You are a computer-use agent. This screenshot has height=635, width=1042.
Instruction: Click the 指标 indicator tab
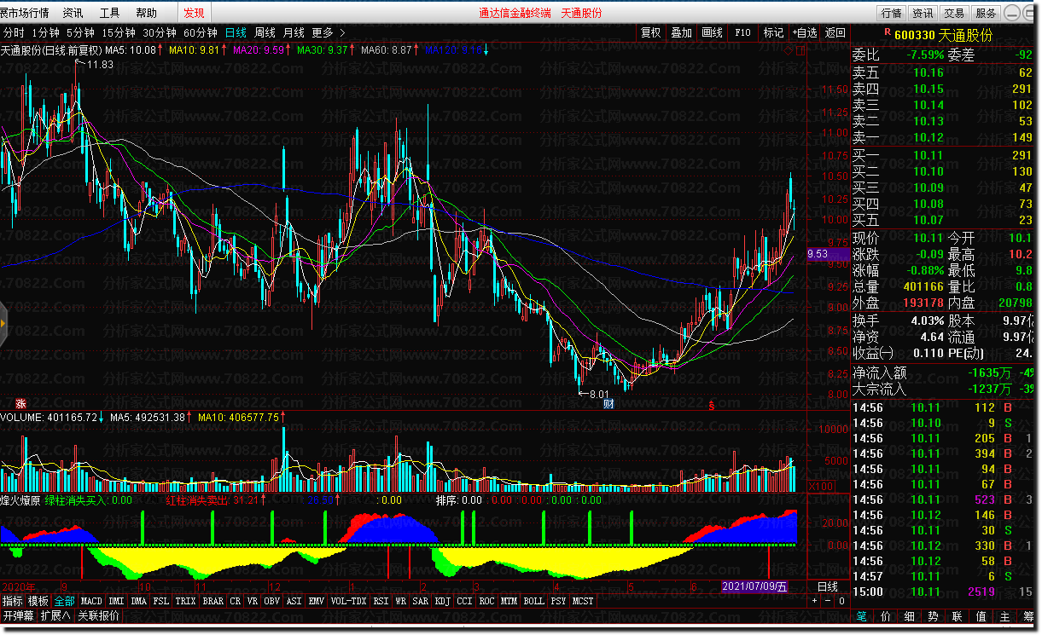tap(12, 601)
